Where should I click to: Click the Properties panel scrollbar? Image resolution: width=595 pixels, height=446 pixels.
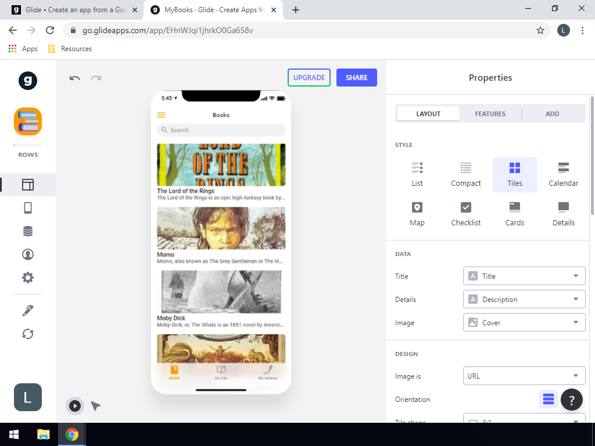point(592,156)
